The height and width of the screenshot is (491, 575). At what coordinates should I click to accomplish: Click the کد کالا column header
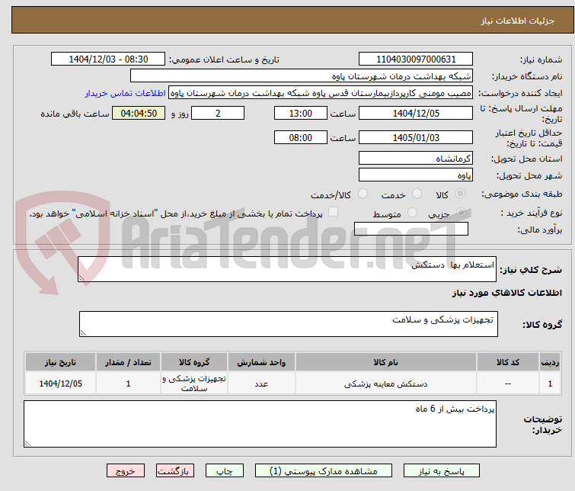507,362
